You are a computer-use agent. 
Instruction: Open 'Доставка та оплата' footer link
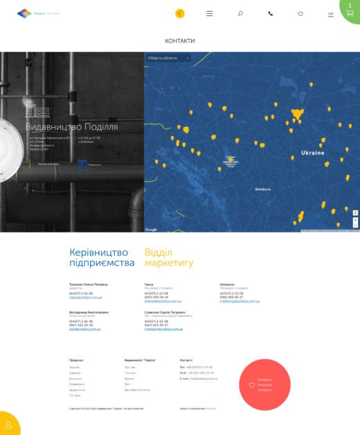coord(137,390)
